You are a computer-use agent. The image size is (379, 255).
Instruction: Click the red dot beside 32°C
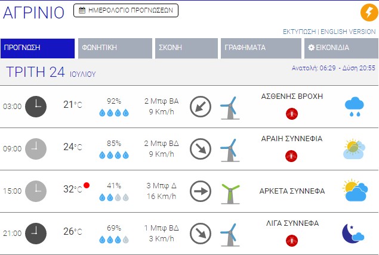(87, 185)
